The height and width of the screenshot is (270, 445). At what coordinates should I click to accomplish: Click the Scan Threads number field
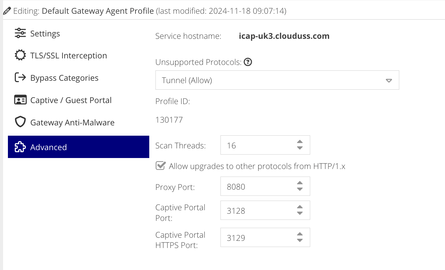point(265,145)
